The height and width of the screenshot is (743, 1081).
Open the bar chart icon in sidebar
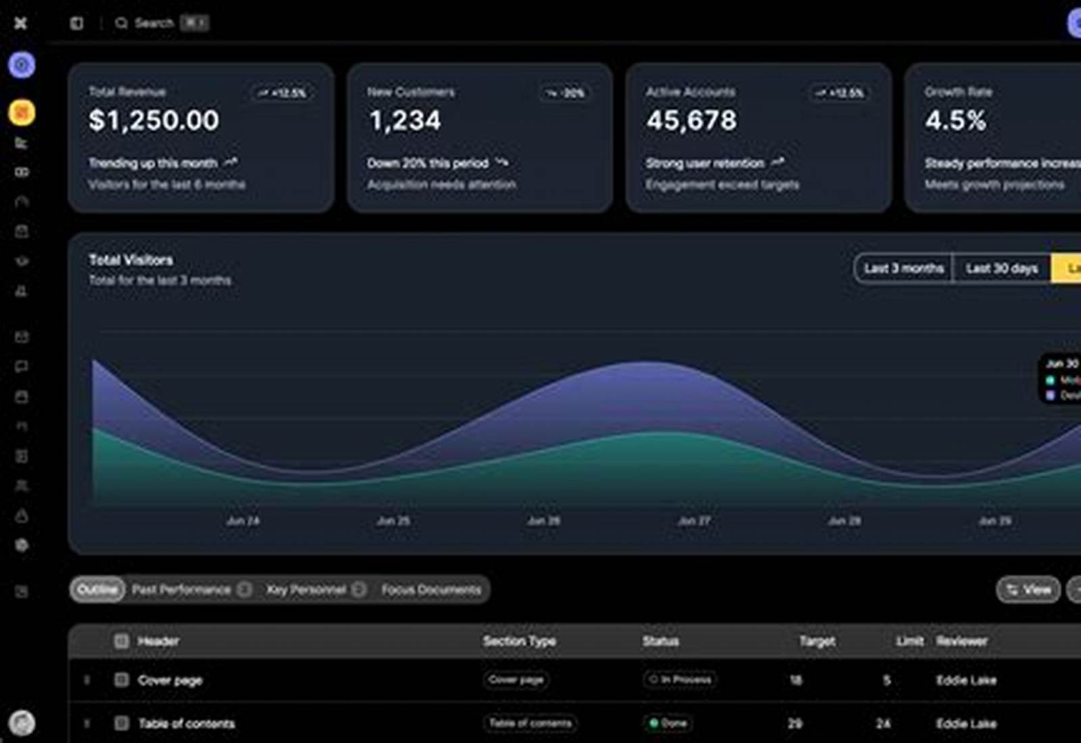tap(22, 143)
